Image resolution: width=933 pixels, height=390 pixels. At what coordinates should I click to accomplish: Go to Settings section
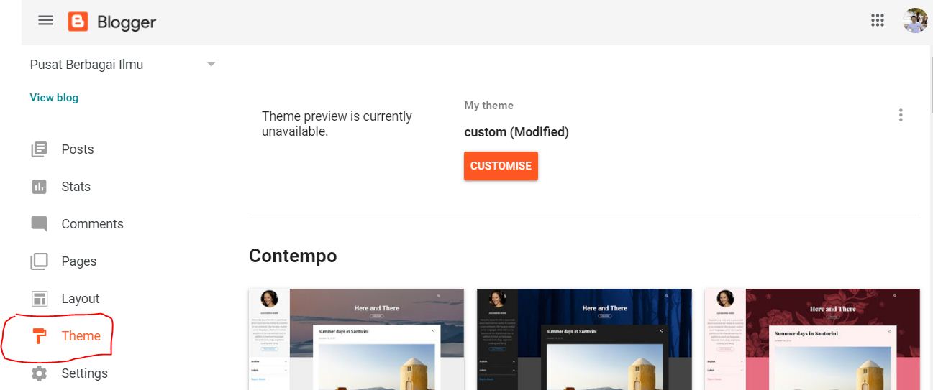pos(84,373)
